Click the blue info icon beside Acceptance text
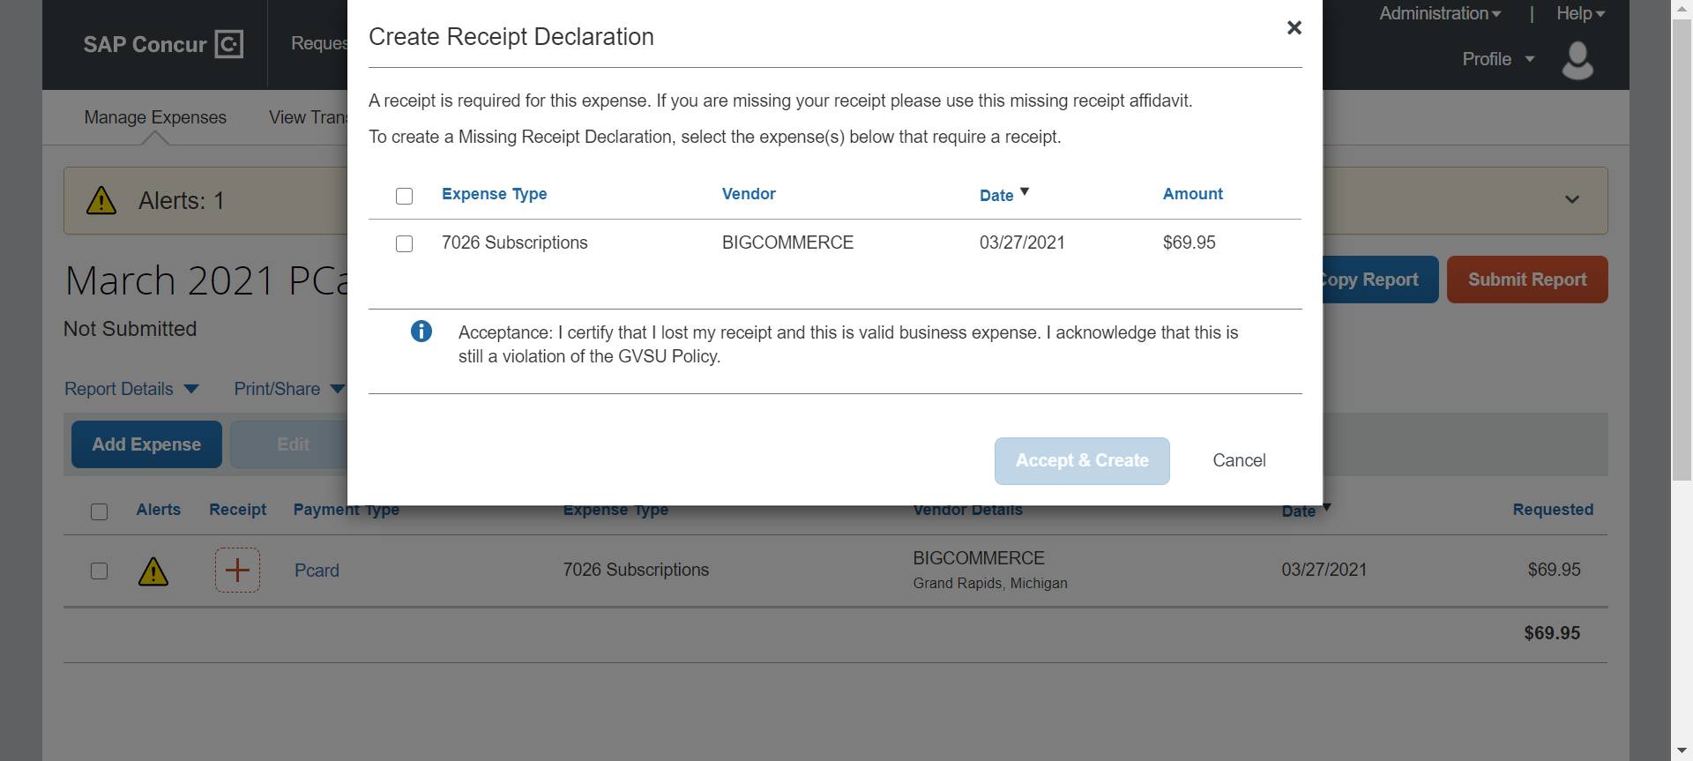Image resolution: width=1693 pixels, height=761 pixels. click(x=421, y=332)
